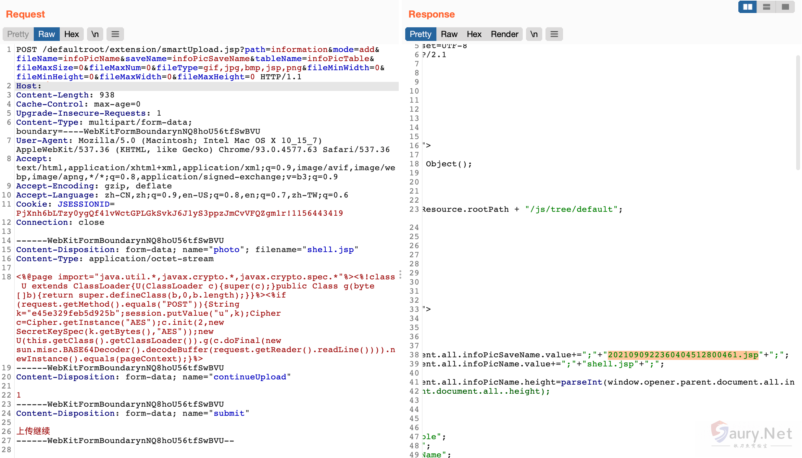
Task: Open Request panel hamburger options menu
Action: (115, 34)
